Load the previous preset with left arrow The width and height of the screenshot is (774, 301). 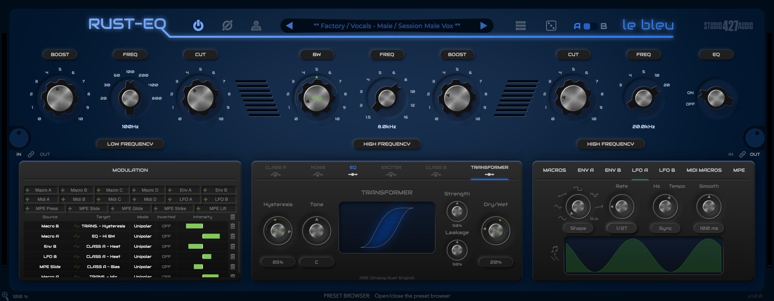pos(289,26)
